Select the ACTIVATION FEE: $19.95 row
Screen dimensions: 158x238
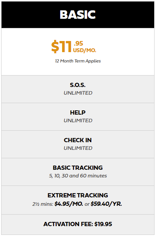[78, 225]
